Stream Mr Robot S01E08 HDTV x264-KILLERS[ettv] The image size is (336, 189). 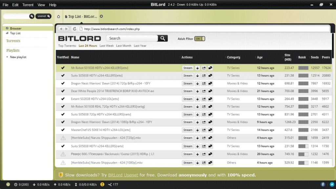188,68
